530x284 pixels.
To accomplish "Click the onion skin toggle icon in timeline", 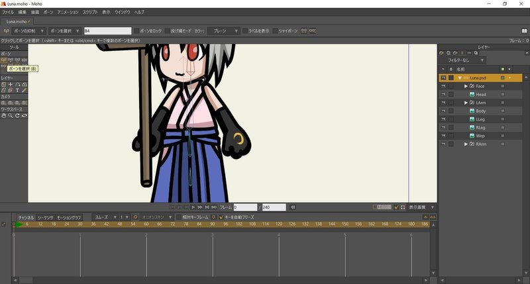I will click(x=135, y=217).
